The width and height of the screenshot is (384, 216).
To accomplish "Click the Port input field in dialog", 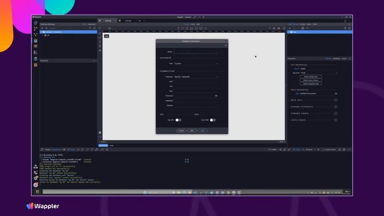I will point(196,86).
